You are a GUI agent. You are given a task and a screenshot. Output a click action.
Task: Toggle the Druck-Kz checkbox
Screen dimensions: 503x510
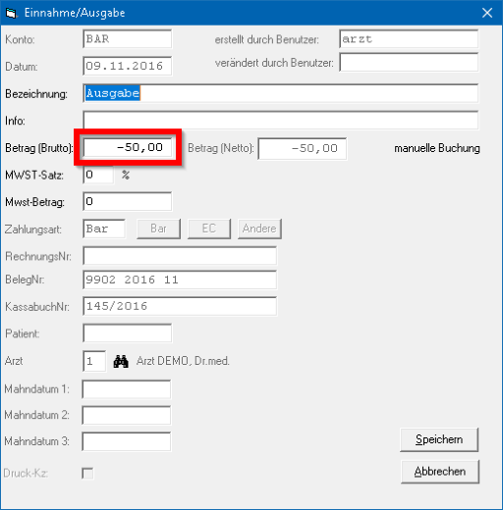coord(87,473)
